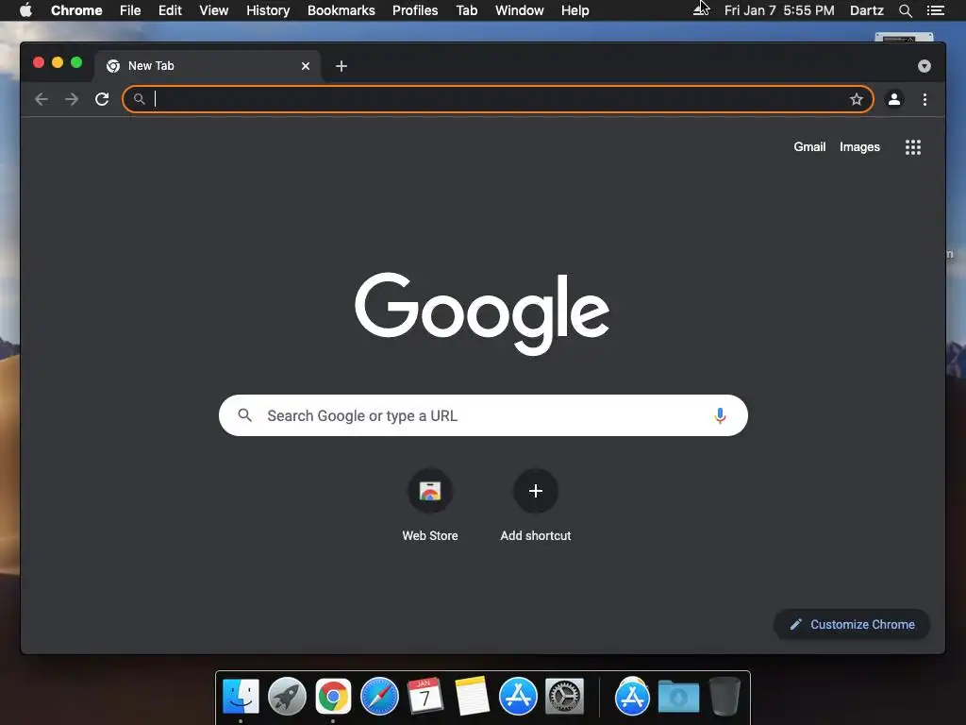Open the Apple menu
The width and height of the screenshot is (966, 725).
25,10
